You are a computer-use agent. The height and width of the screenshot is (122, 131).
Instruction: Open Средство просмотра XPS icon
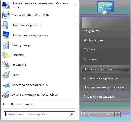click(x=6, y=85)
